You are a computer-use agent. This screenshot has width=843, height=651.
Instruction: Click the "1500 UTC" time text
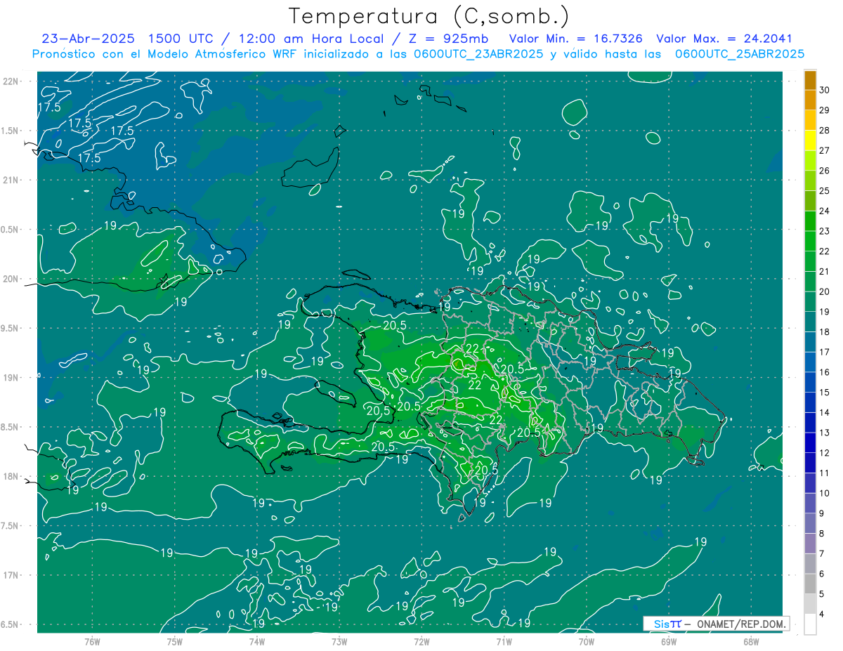[x=182, y=39]
